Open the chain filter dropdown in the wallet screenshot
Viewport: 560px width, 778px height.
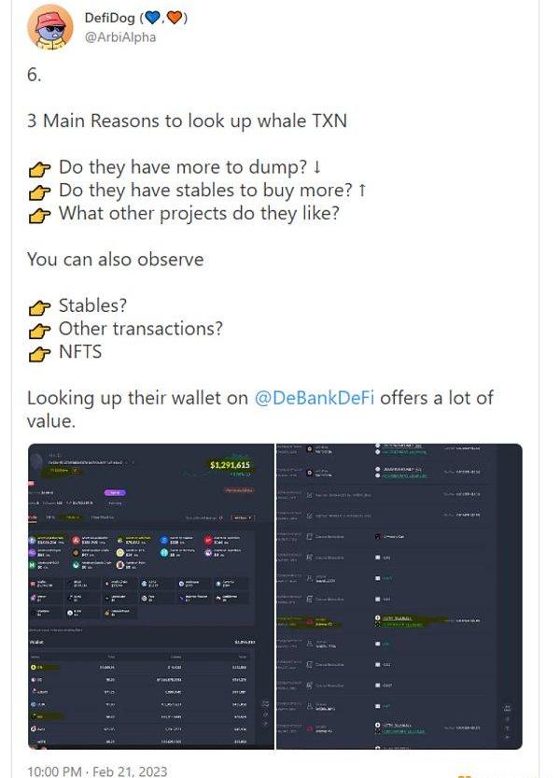[x=243, y=517]
